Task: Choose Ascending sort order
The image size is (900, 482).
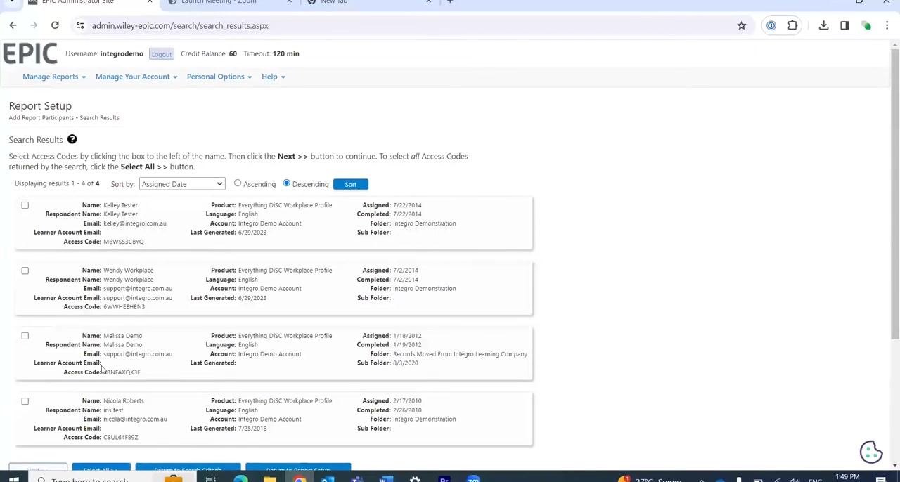Action: coord(238,183)
